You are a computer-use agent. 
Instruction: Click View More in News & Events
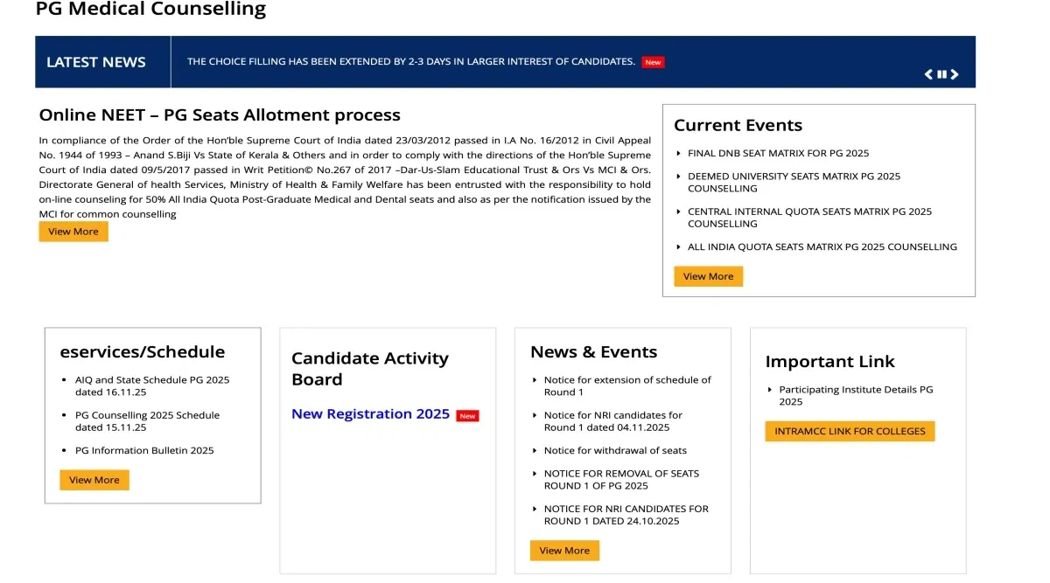(564, 551)
